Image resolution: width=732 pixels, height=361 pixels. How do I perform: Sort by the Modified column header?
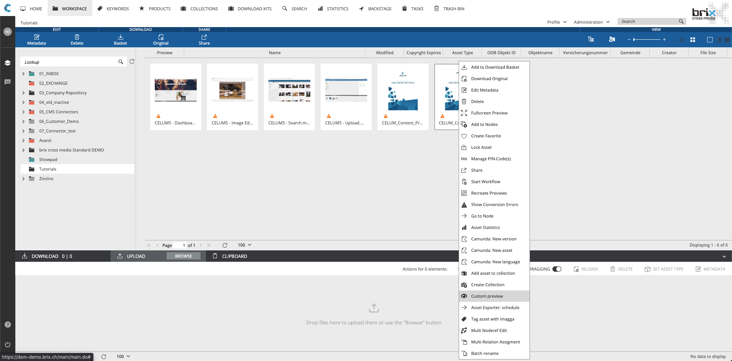(385, 53)
